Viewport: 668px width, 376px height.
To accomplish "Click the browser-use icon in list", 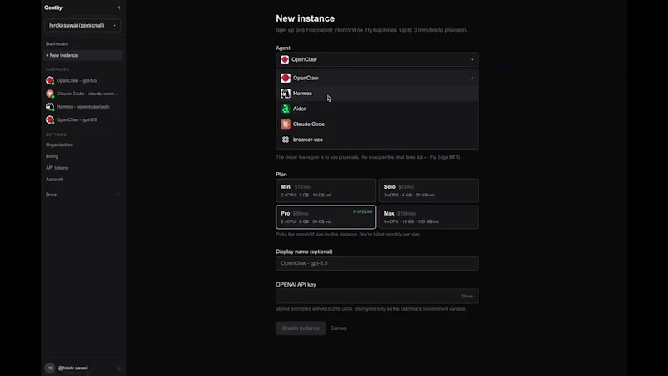I will 286,140.
